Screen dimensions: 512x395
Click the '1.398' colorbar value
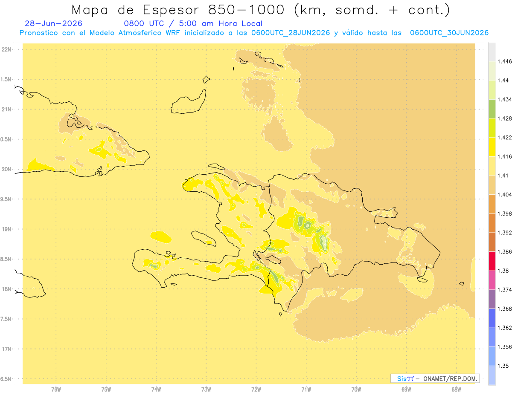[504, 213]
